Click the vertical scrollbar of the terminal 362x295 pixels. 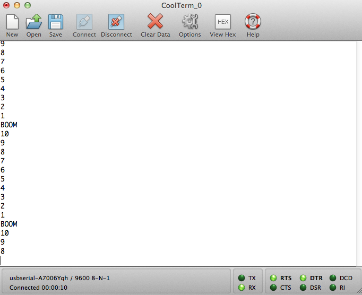pyautogui.click(x=359, y=153)
